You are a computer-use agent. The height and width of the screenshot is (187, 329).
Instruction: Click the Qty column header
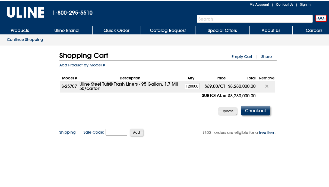(191, 78)
